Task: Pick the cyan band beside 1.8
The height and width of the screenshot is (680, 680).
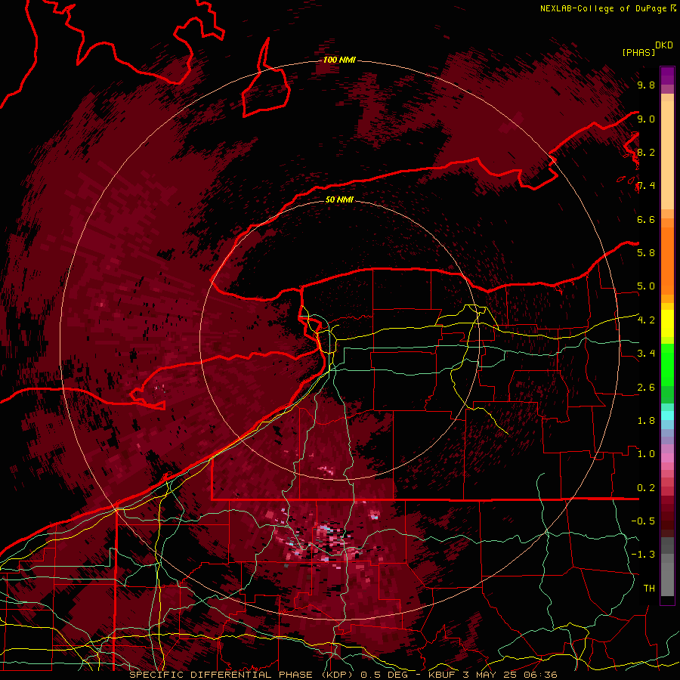Action: (667, 416)
